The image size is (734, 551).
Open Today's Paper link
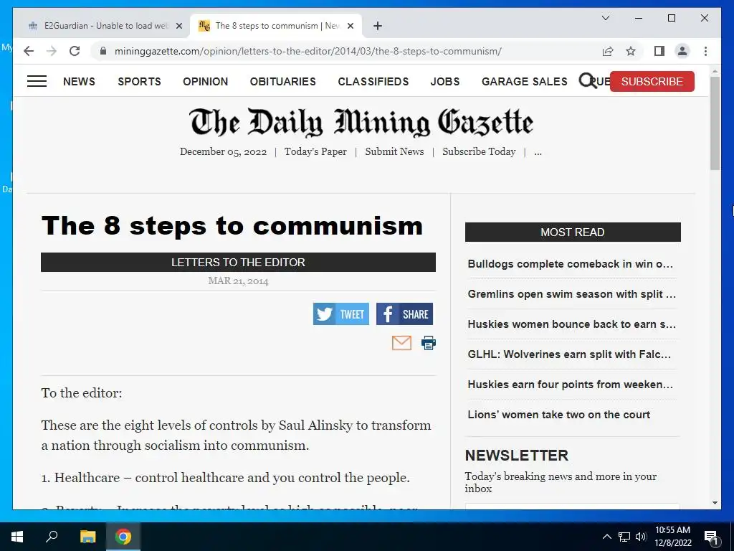pos(315,152)
